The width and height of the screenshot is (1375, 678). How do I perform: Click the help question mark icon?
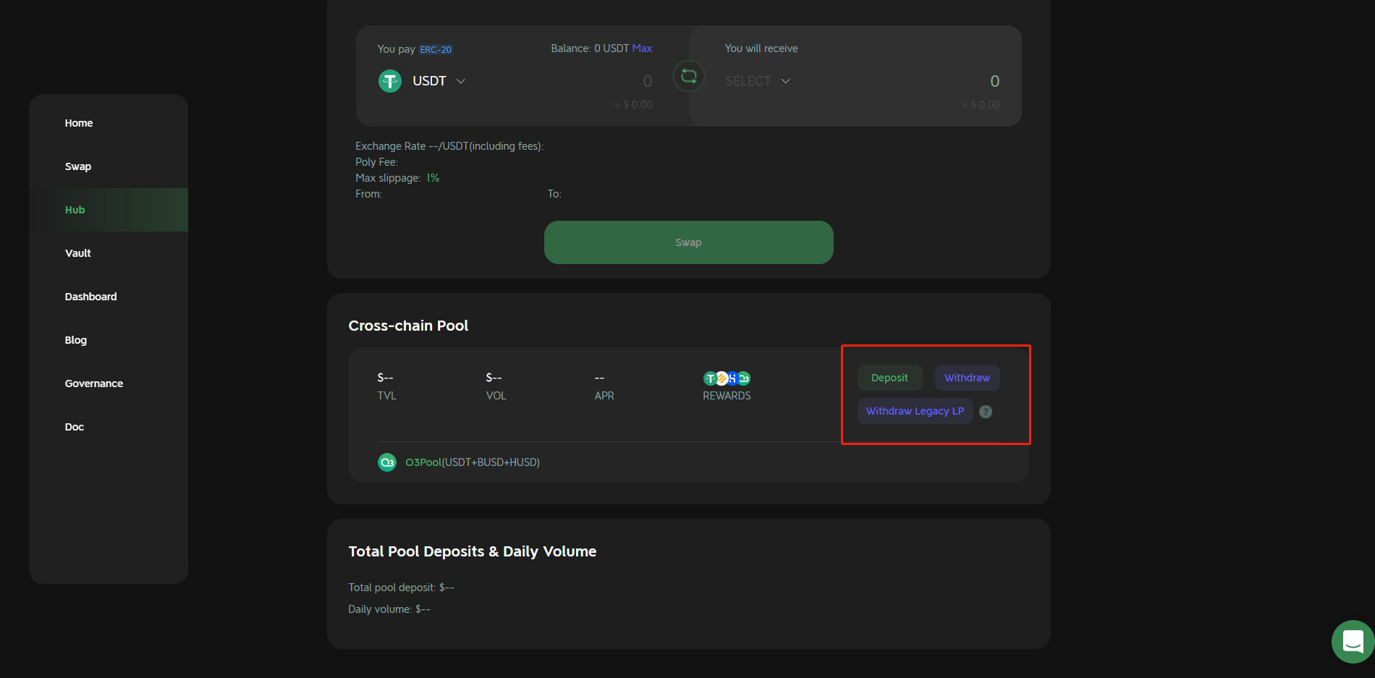pyautogui.click(x=985, y=412)
